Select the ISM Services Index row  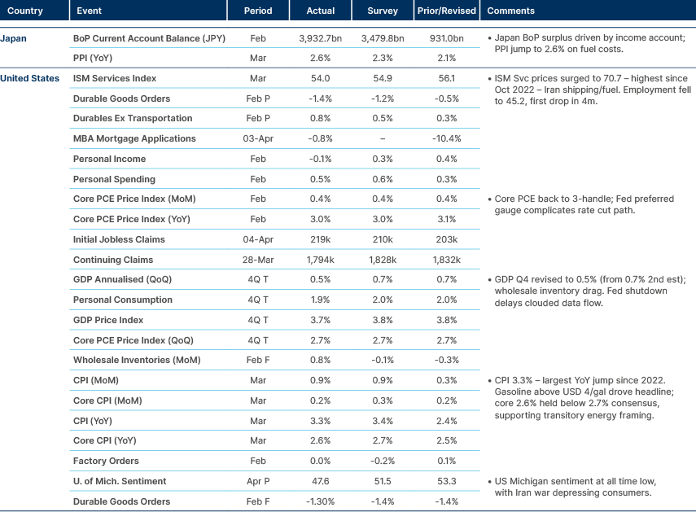[116, 78]
